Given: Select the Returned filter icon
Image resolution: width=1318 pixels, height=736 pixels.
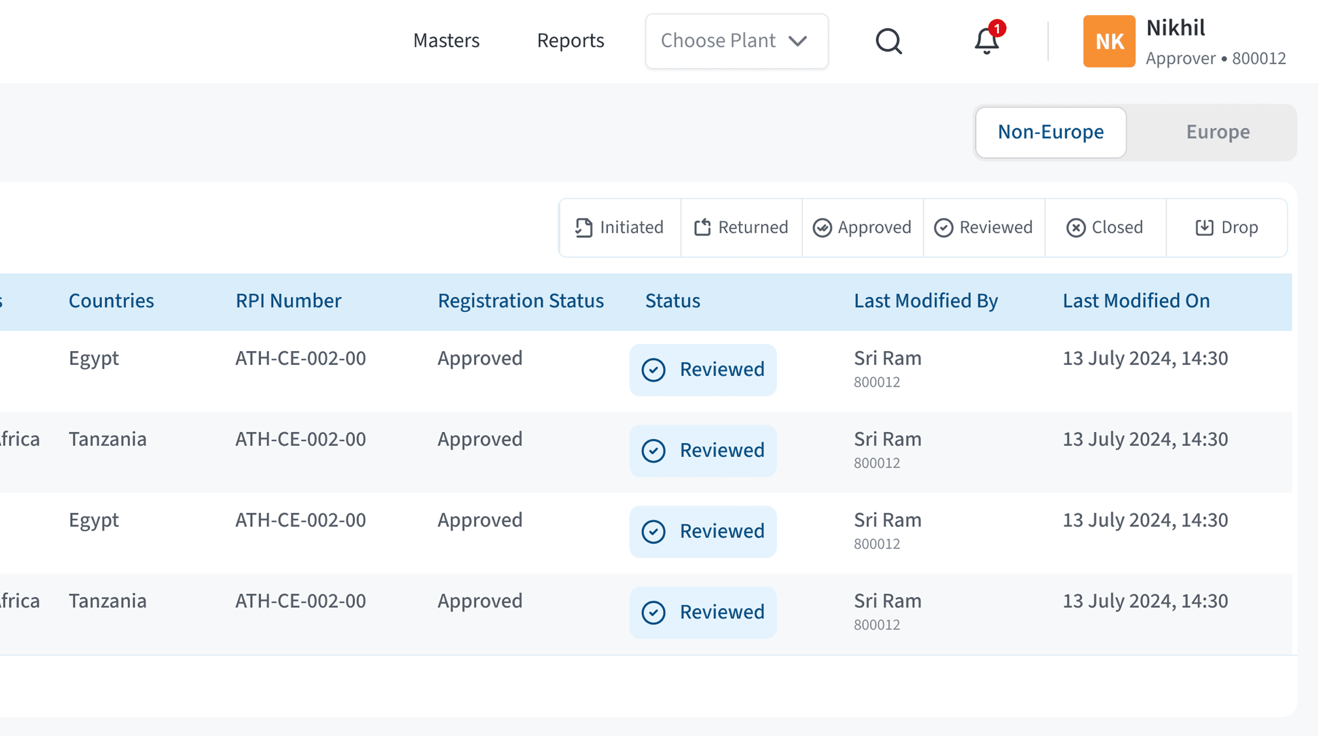Looking at the screenshot, I should click(x=703, y=227).
